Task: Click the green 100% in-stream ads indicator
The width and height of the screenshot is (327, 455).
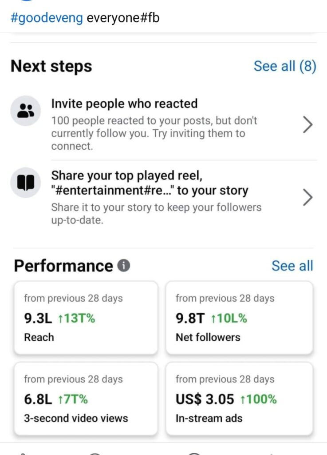Action: (x=258, y=399)
